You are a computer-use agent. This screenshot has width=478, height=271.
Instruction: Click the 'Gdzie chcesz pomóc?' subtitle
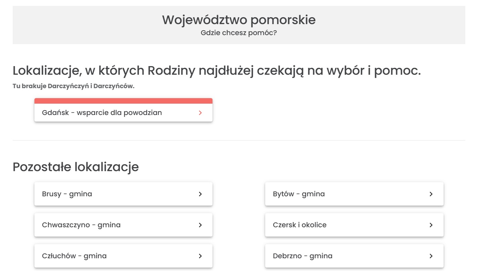click(239, 33)
